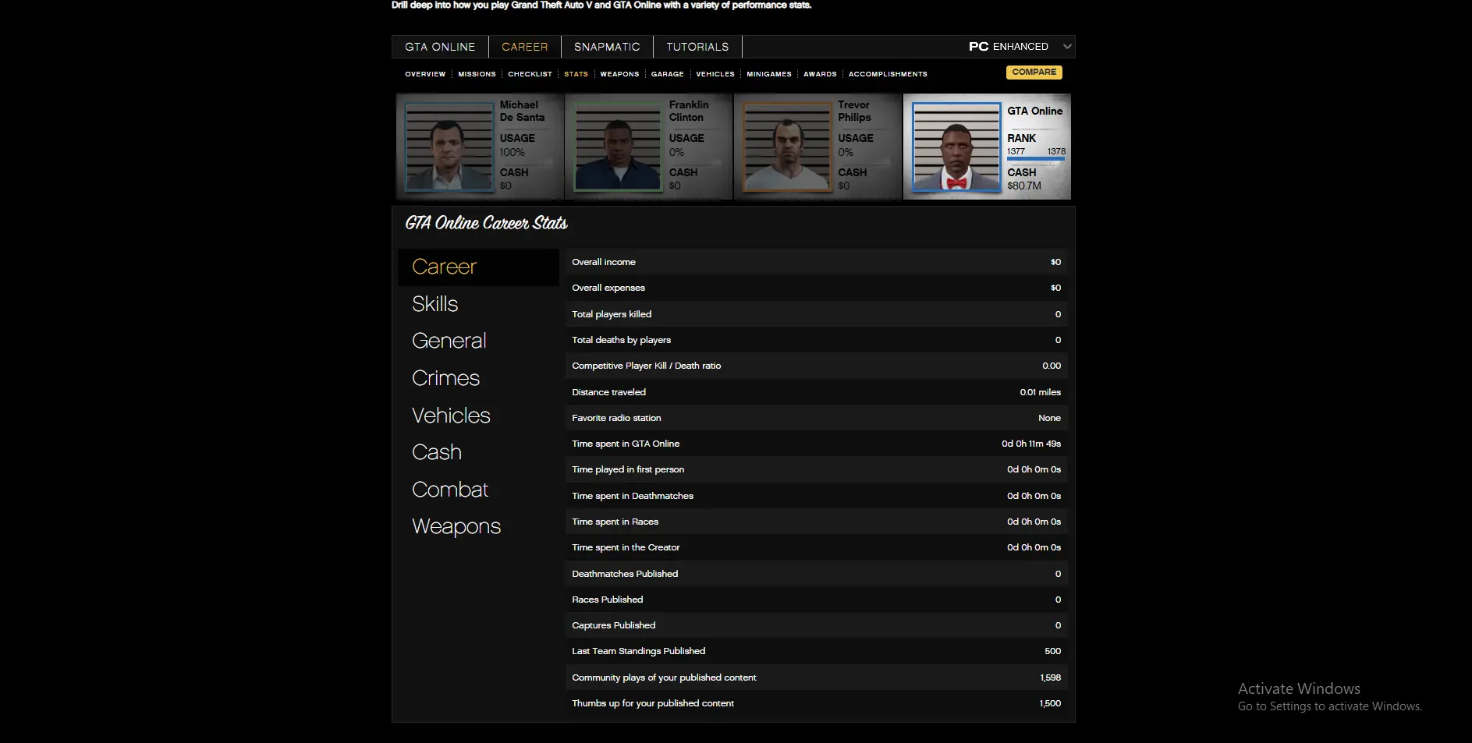The image size is (1472, 743).
Task: Click the 'Total players killed' row
Action: coord(816,314)
